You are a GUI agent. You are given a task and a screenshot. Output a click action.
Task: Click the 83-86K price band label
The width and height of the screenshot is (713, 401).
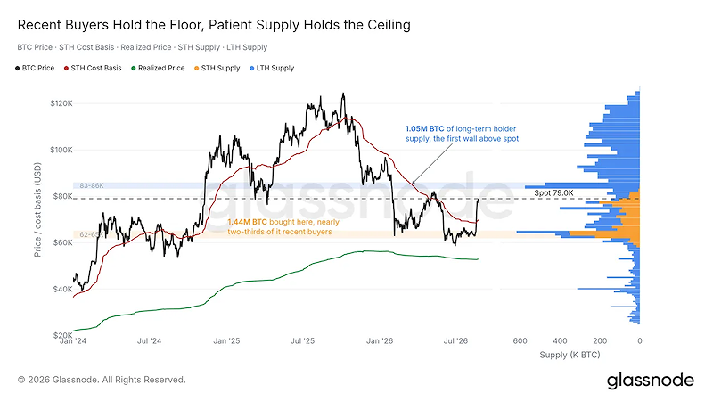point(92,185)
